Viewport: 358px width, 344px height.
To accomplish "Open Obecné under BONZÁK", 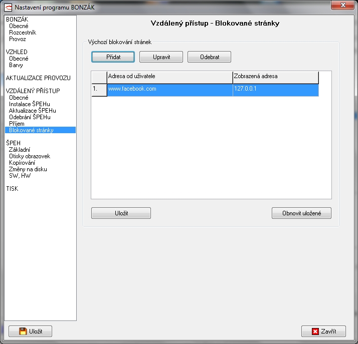I will click(x=19, y=26).
